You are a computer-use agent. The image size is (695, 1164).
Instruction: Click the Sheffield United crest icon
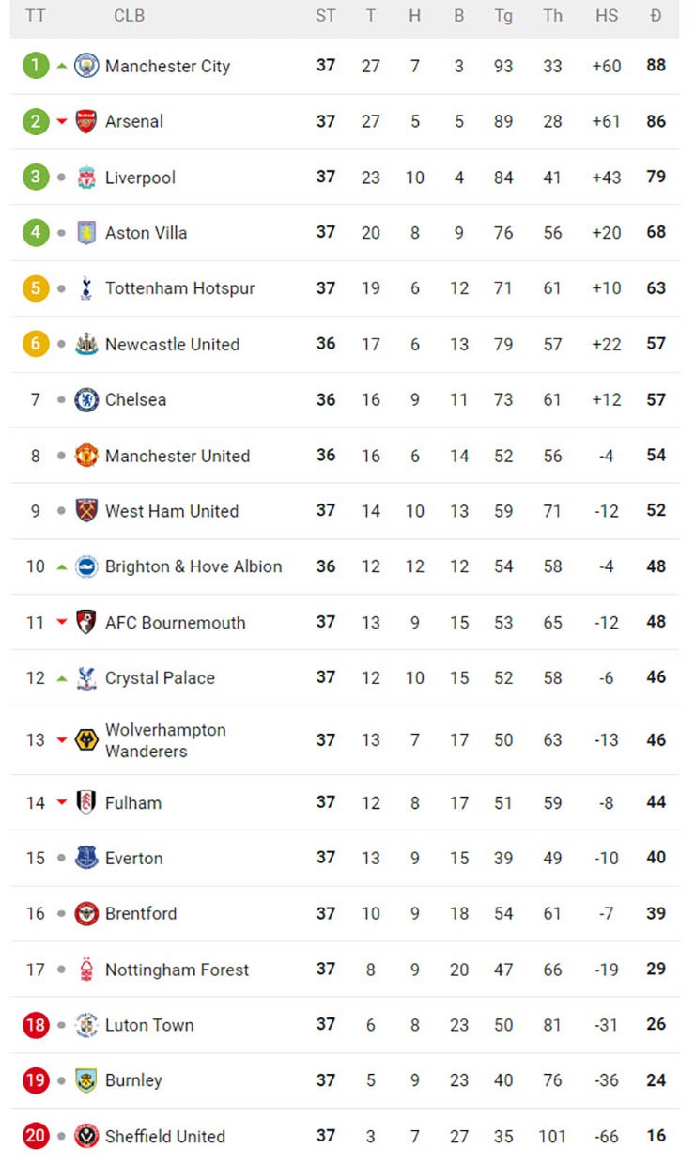tap(86, 1136)
